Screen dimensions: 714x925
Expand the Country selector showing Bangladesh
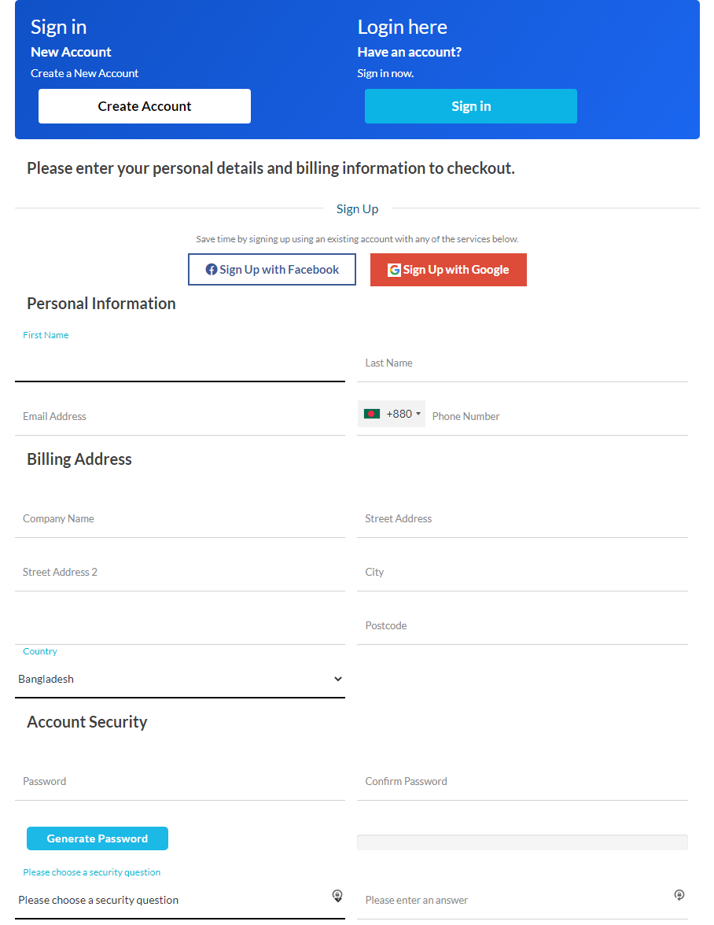pos(180,679)
